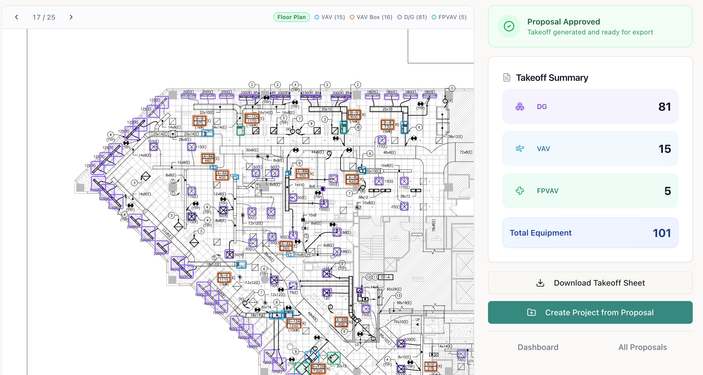Viewport: 703px width, 375px height.
Task: Click the download arrow icon
Action: click(540, 283)
